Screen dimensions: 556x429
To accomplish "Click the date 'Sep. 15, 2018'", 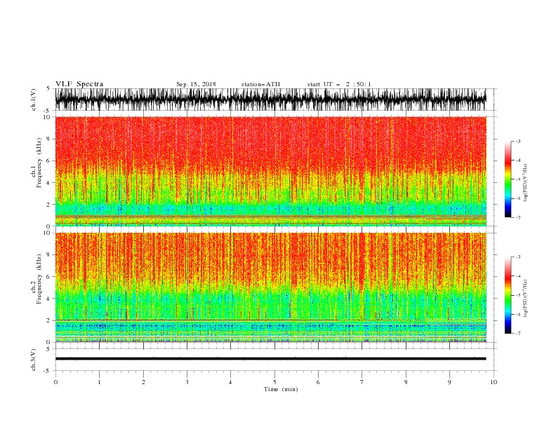I will pos(196,84).
